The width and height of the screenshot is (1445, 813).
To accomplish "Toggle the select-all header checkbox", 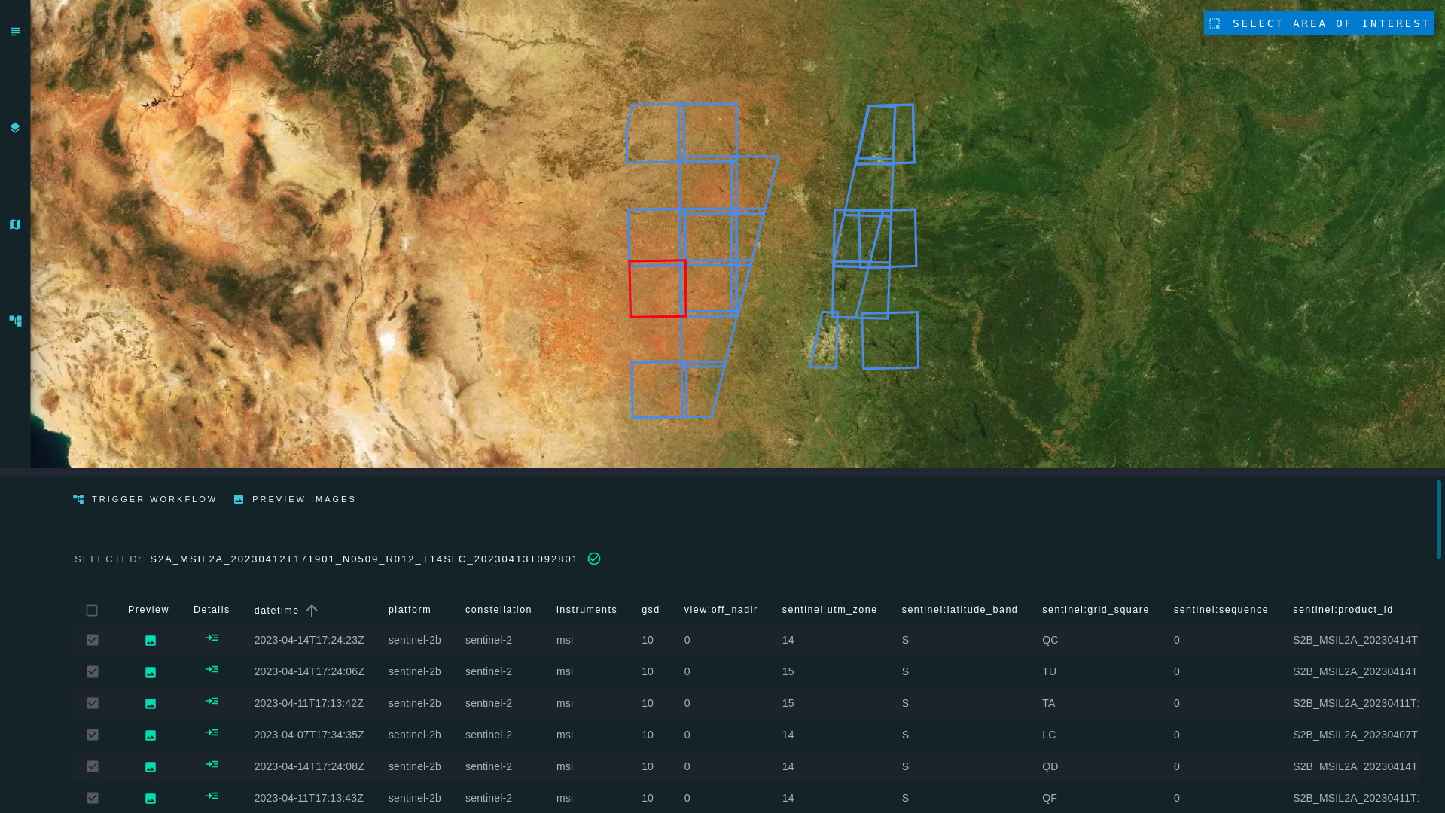I will coord(92,611).
